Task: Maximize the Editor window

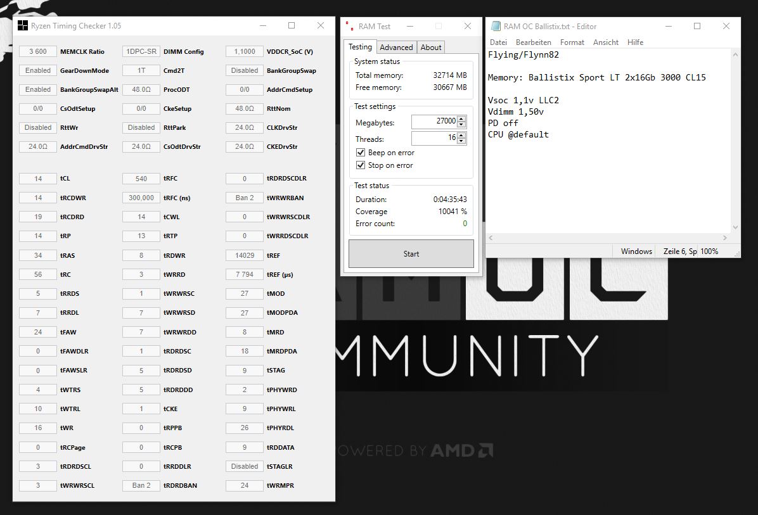Action: click(x=697, y=26)
